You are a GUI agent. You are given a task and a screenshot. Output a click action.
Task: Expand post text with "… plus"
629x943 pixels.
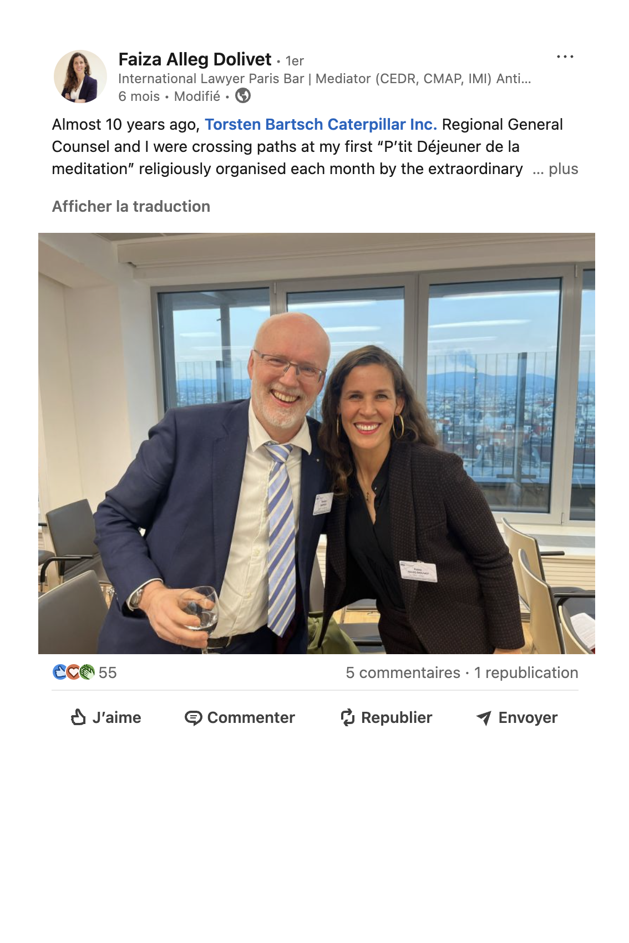(555, 169)
